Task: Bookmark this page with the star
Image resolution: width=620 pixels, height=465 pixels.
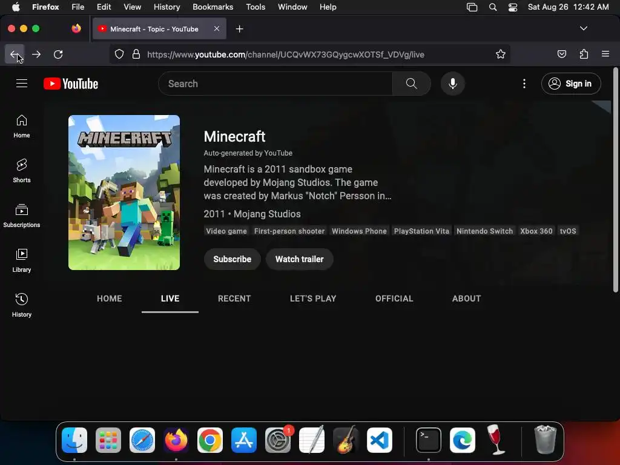Action: pyautogui.click(x=501, y=54)
